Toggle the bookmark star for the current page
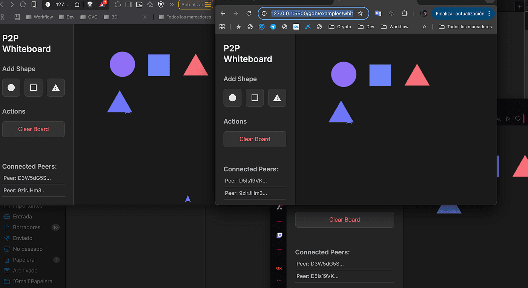Screen dimensions: 528x288 pos(360,13)
